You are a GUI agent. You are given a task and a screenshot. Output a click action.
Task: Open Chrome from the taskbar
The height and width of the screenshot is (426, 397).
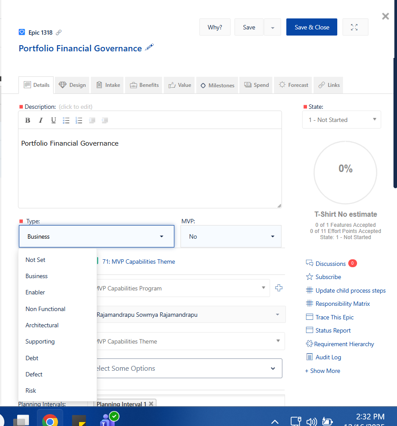tap(50, 421)
